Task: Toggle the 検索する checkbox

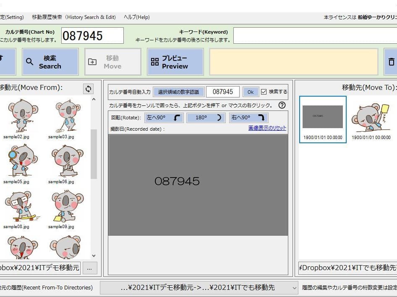Action: pyautogui.click(x=264, y=92)
